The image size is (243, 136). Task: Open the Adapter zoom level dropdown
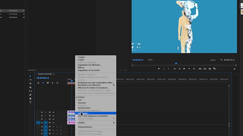click(151, 60)
